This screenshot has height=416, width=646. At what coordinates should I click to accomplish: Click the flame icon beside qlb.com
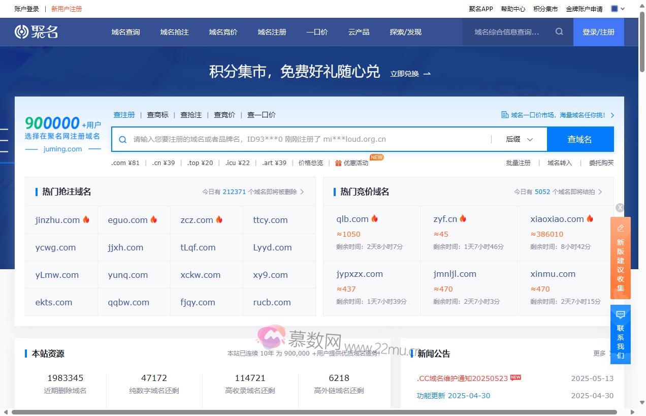(374, 218)
